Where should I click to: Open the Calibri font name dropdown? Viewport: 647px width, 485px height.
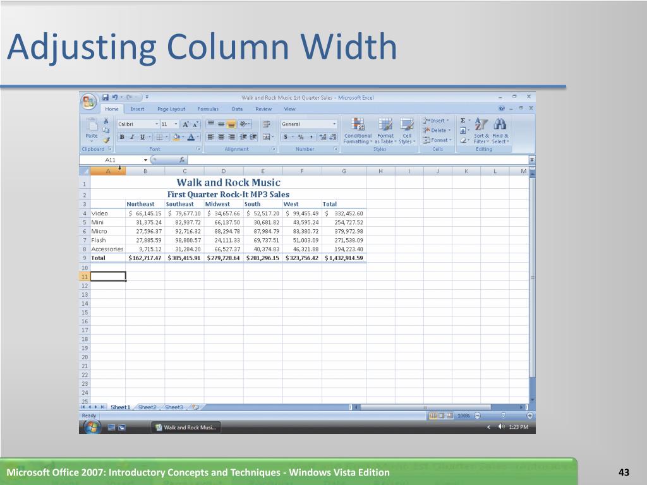157,124
